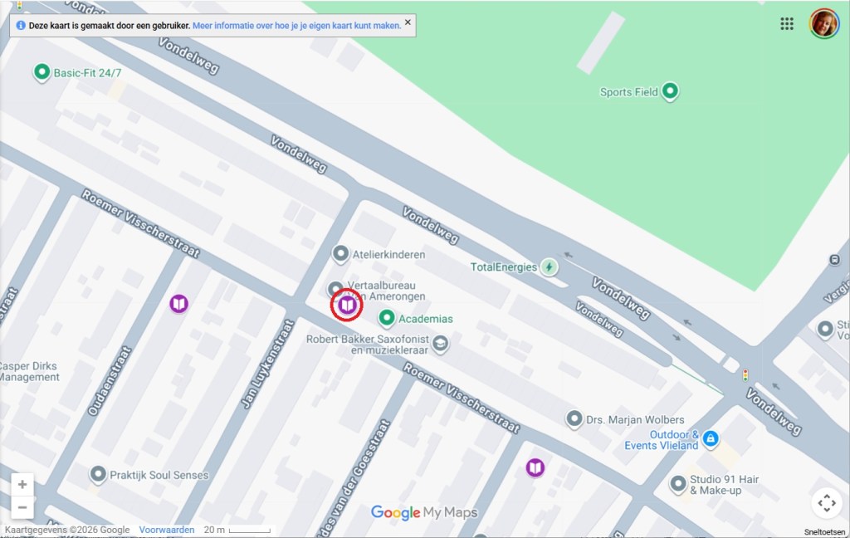
Task: Select the Outdoor & Events Vlieland shop icon
Action: [710, 438]
